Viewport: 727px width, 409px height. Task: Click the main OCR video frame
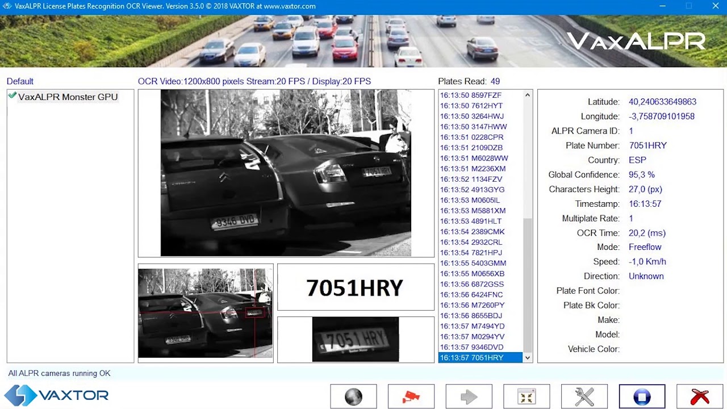(286, 173)
